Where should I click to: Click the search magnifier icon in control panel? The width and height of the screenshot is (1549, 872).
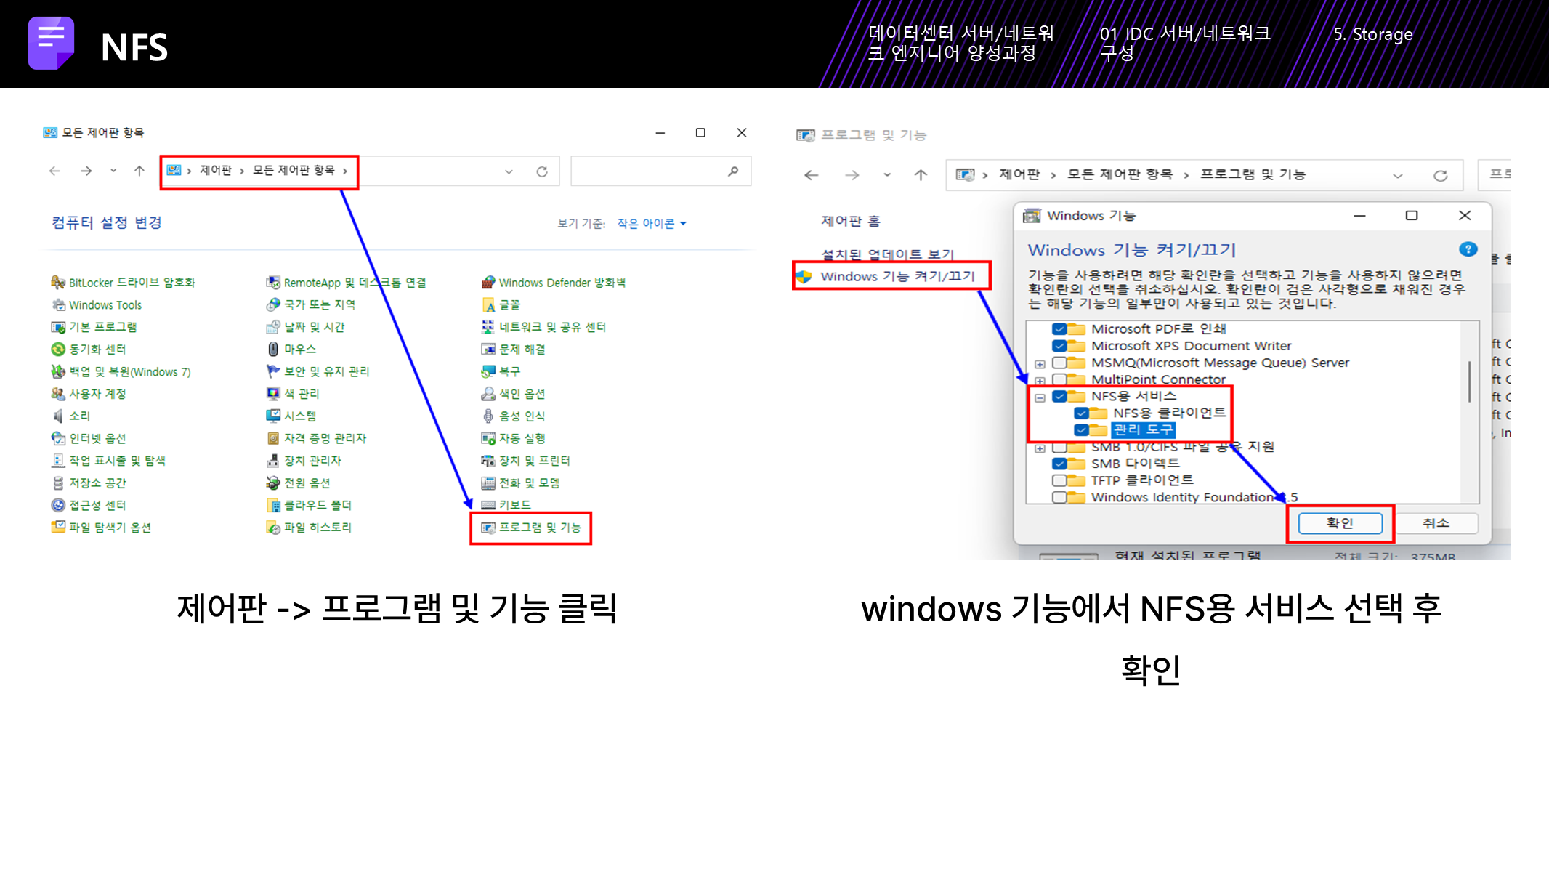pyautogui.click(x=733, y=171)
